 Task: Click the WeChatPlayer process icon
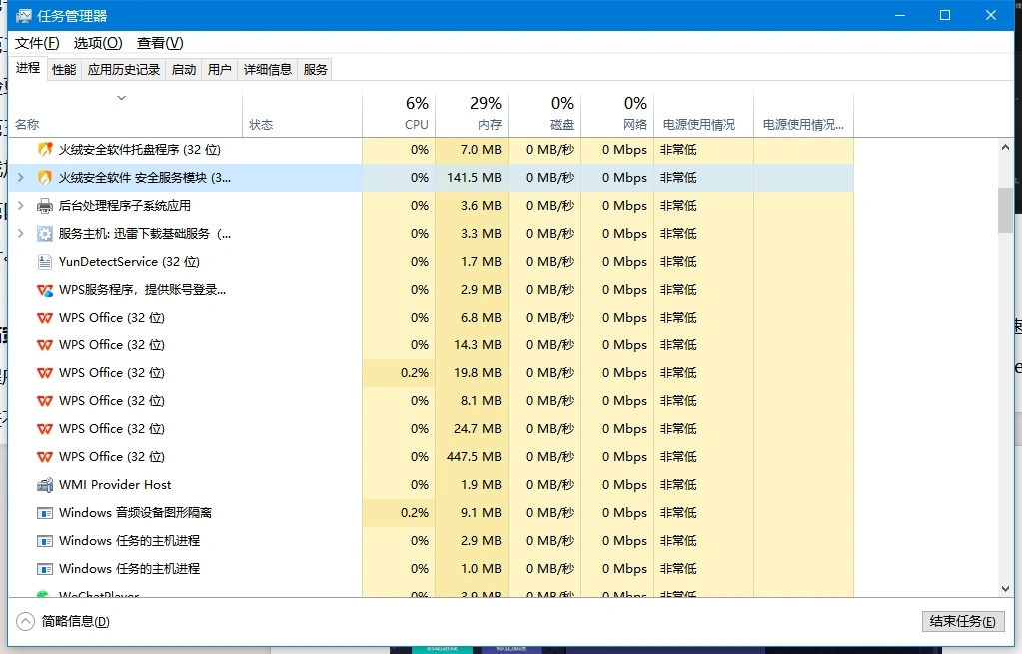coord(45,594)
